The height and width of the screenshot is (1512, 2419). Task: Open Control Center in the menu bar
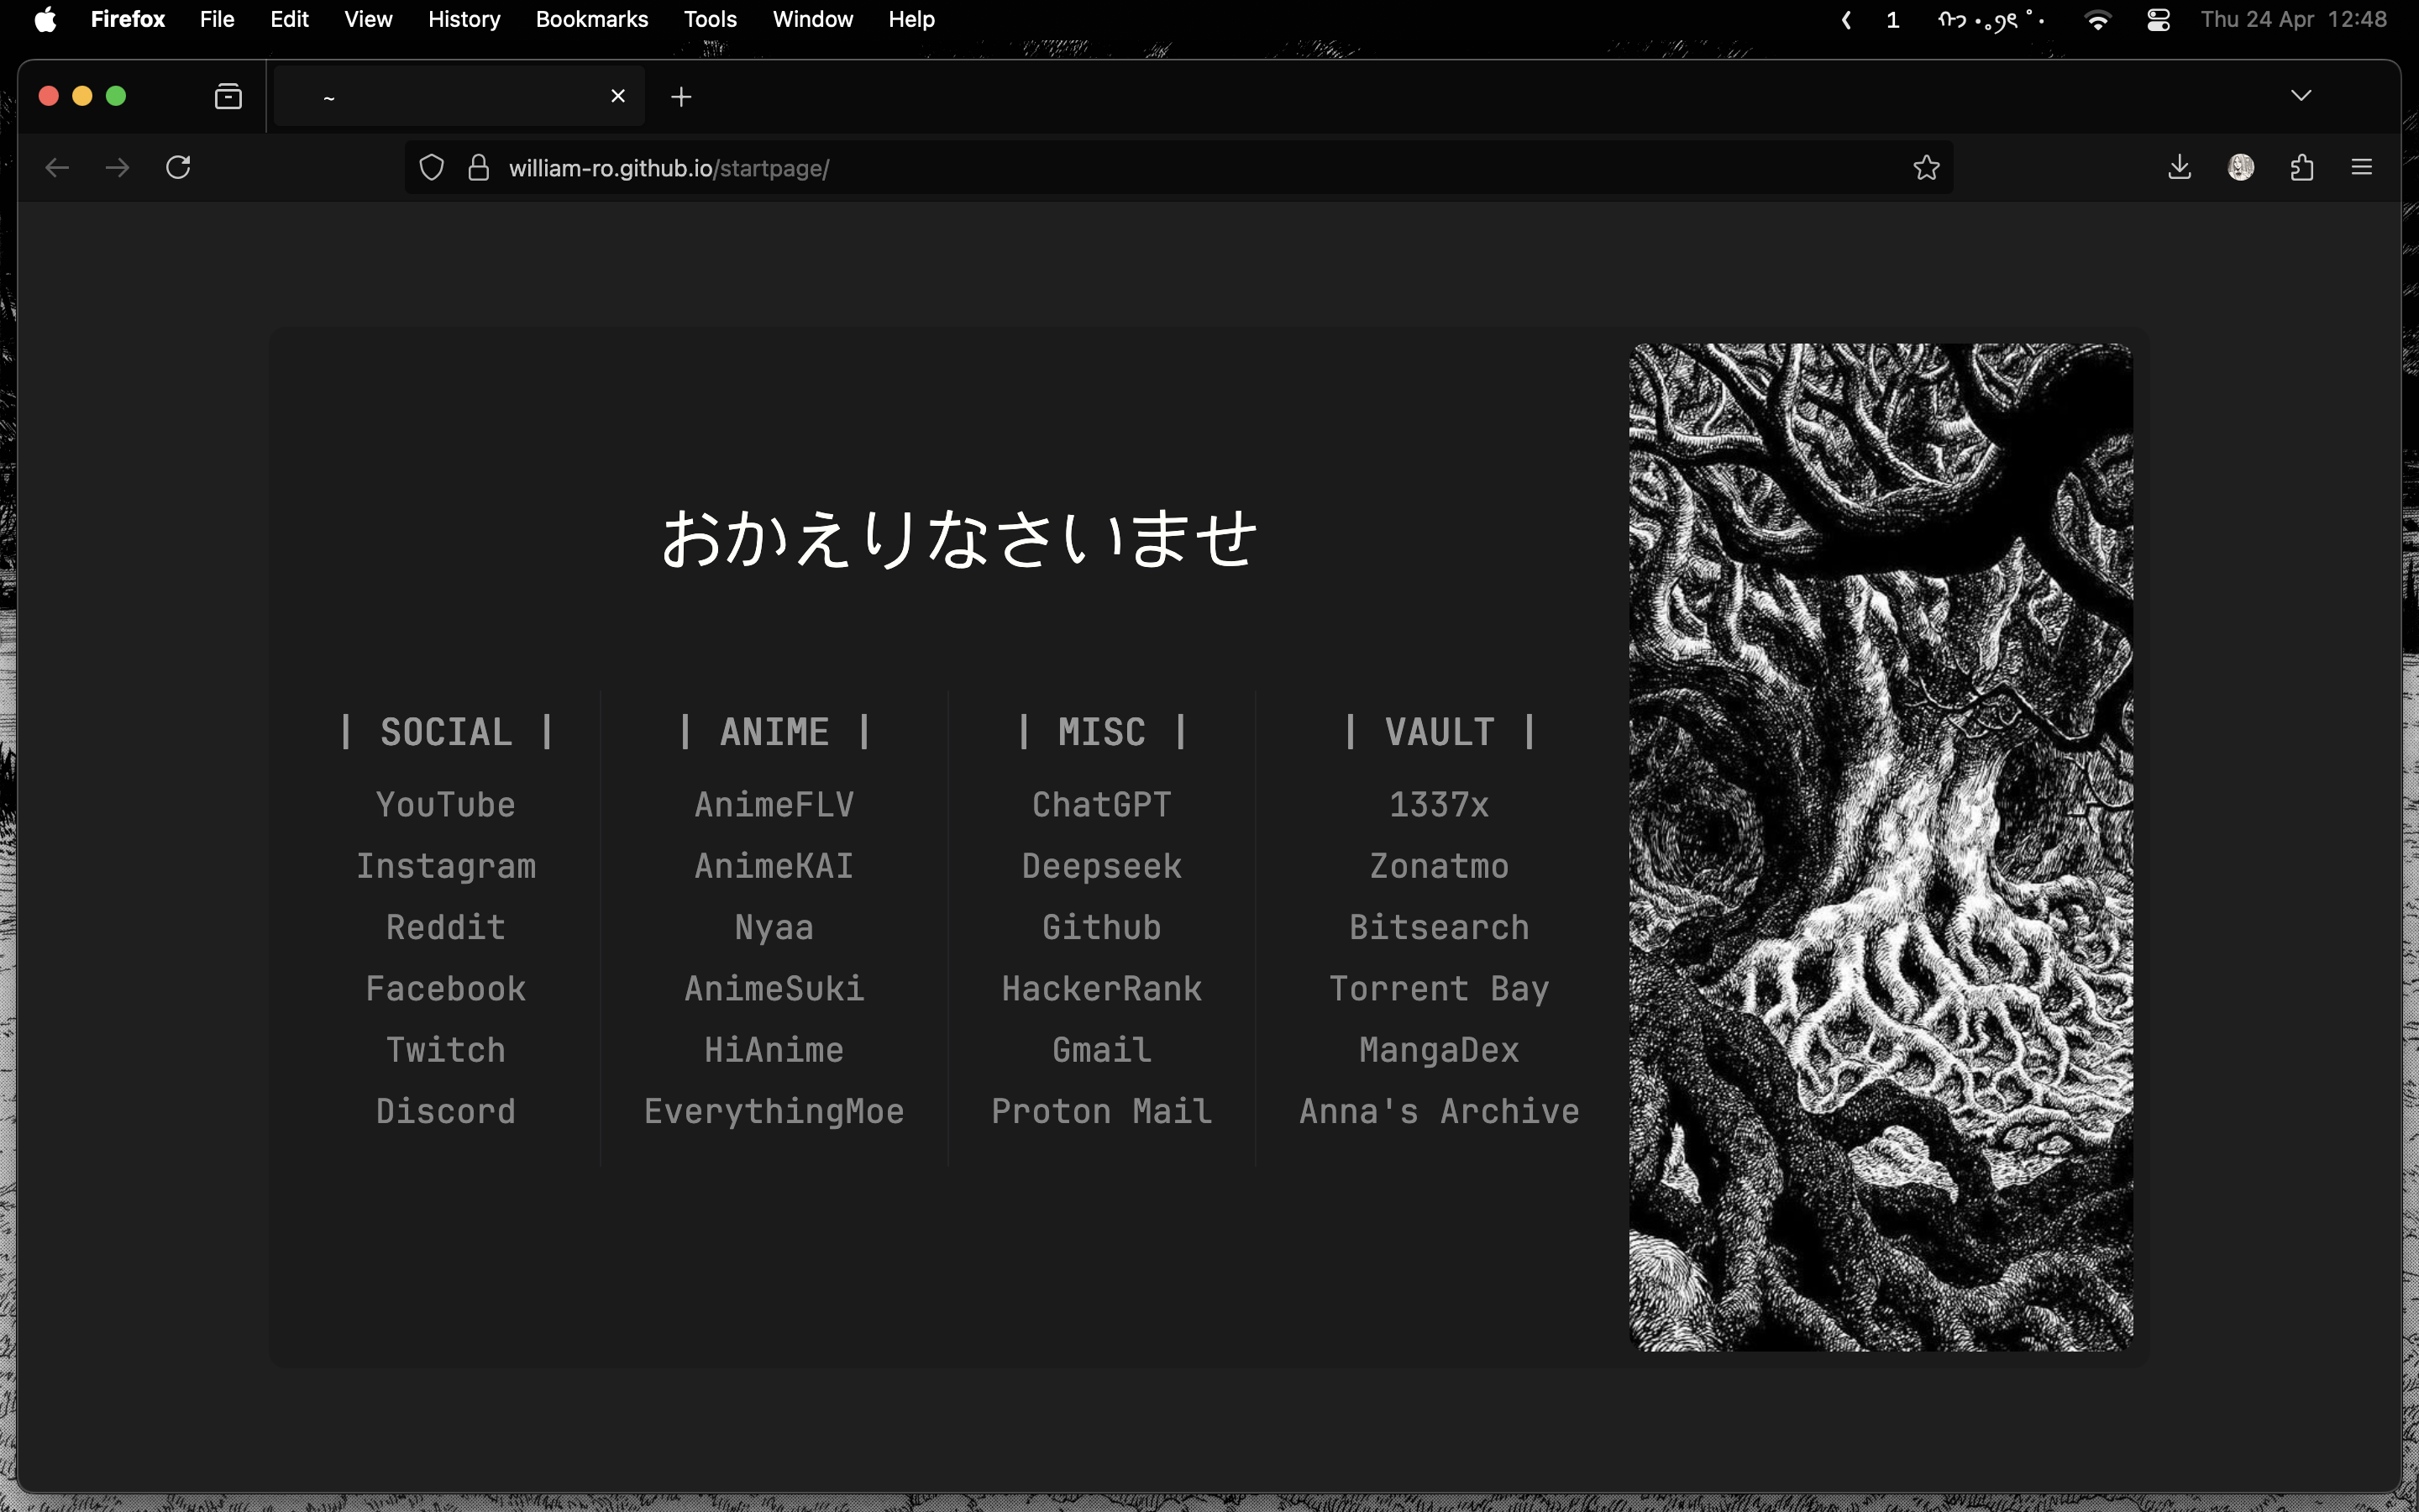tap(2158, 19)
